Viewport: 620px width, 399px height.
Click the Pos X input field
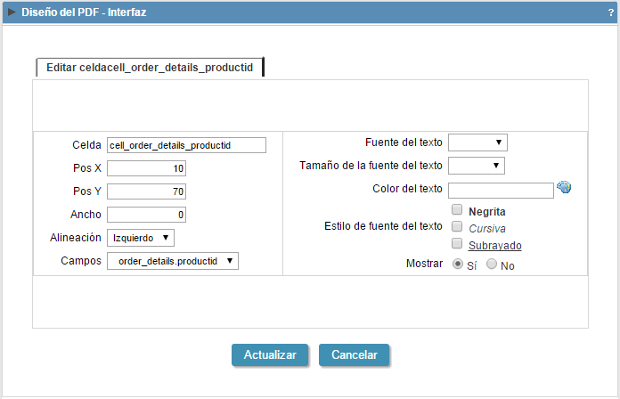click(146, 168)
